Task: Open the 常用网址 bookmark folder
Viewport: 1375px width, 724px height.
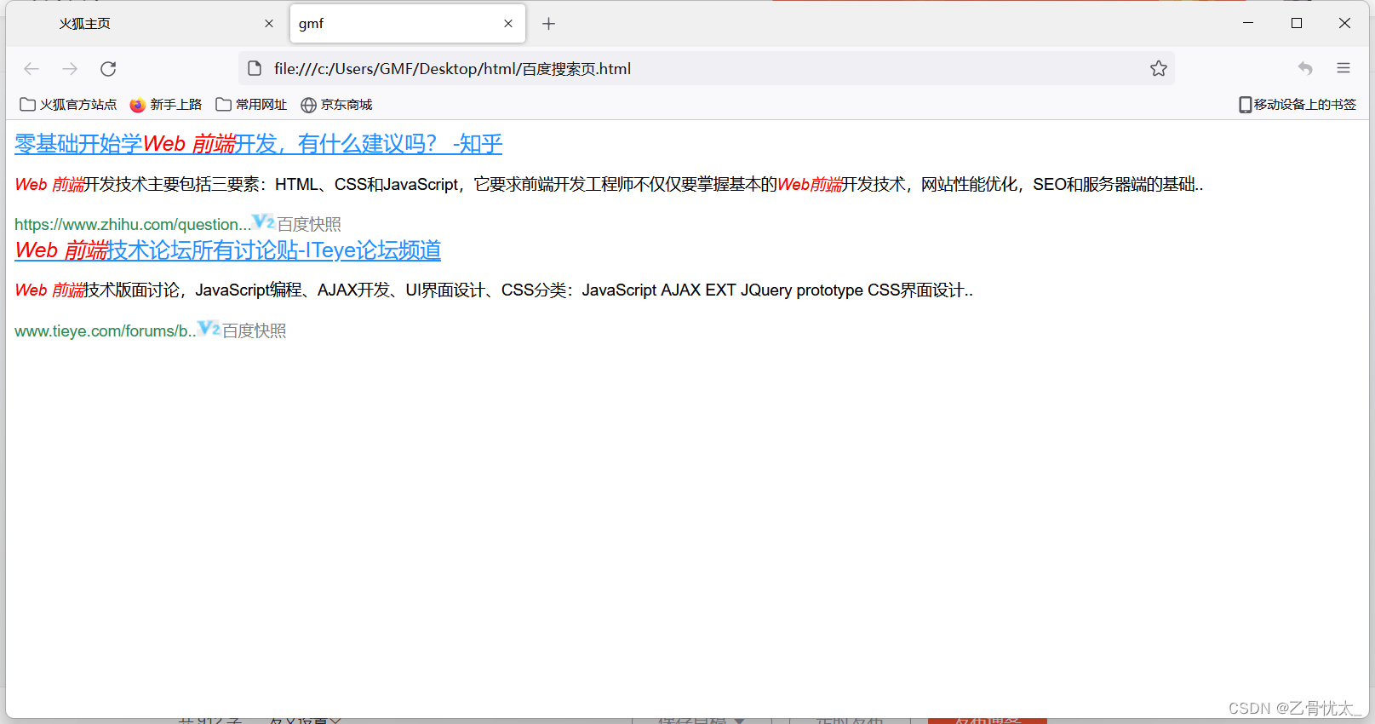Action: pos(251,105)
